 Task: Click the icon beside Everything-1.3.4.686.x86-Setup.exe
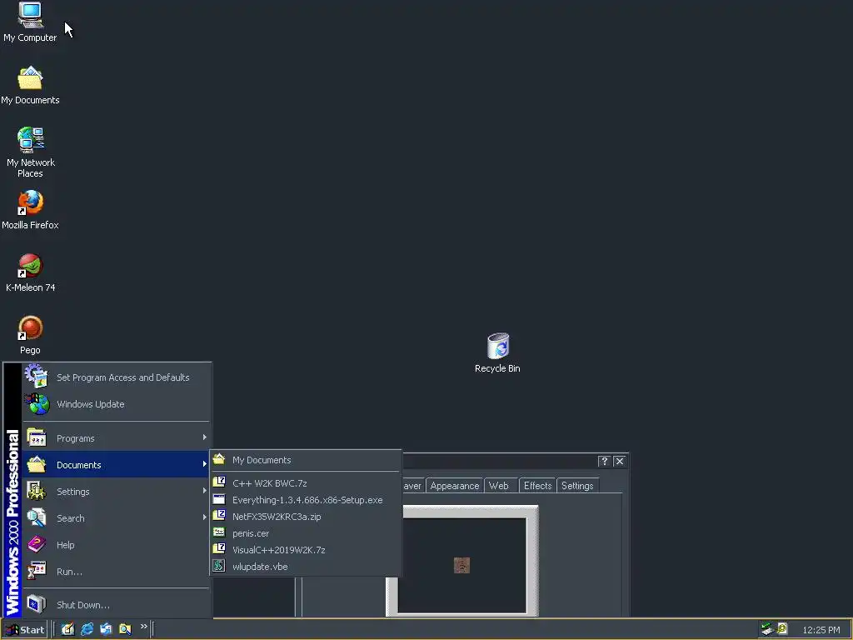[219, 499]
